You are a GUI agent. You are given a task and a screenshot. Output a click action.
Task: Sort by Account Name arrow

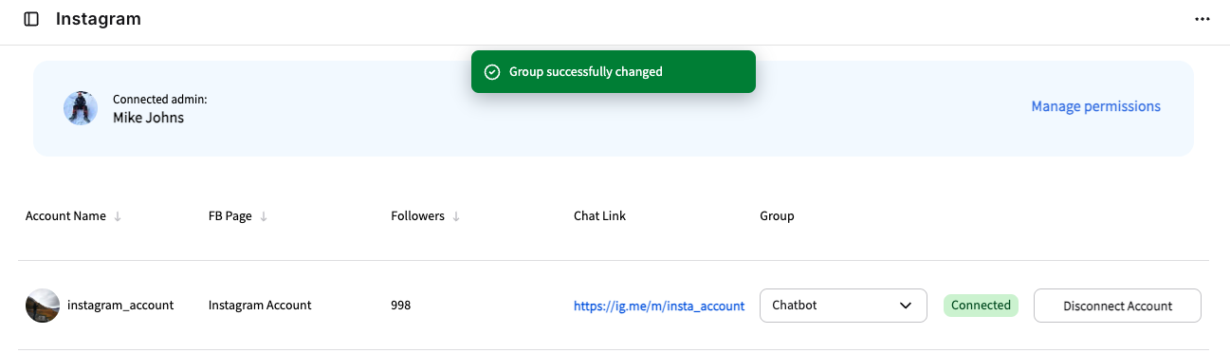(118, 216)
